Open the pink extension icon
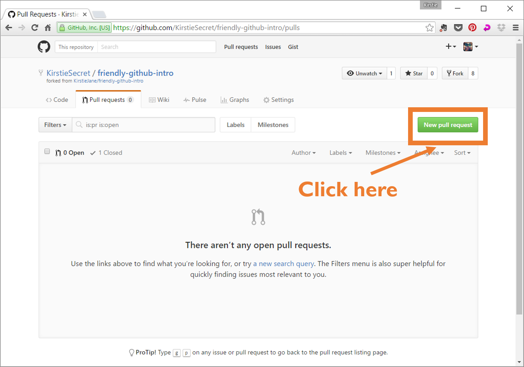The width and height of the screenshot is (524, 367). 487,28
